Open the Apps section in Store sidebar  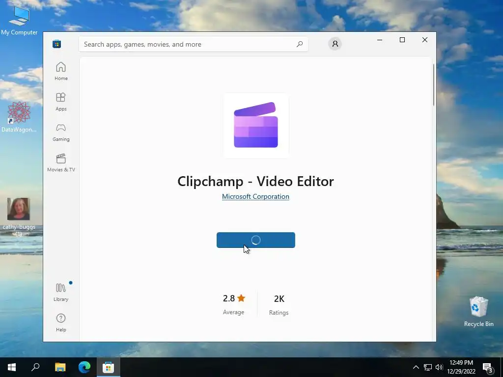click(x=61, y=102)
